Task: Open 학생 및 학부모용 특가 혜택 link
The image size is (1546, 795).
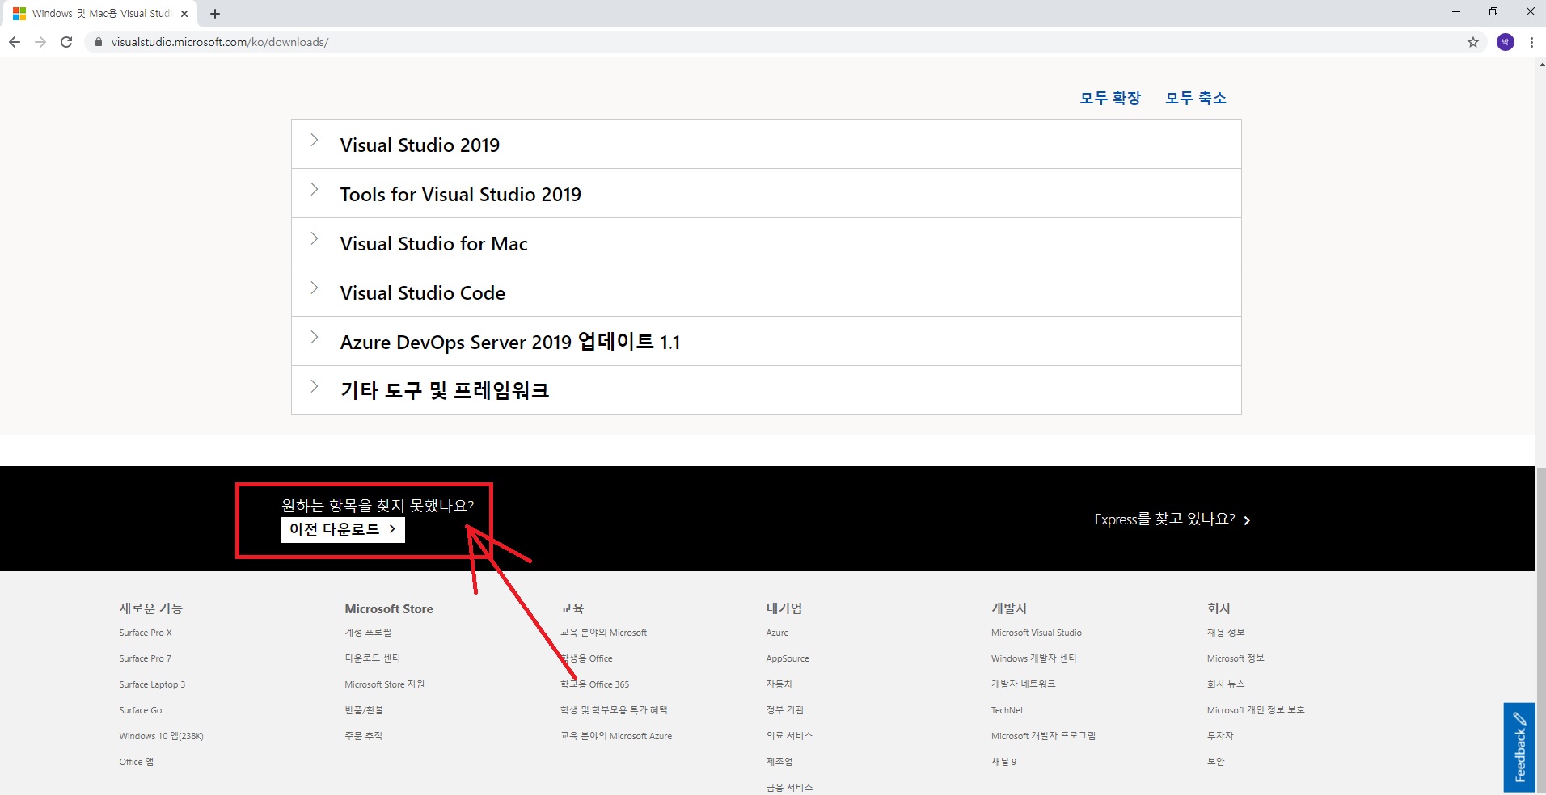Action: tap(614, 710)
